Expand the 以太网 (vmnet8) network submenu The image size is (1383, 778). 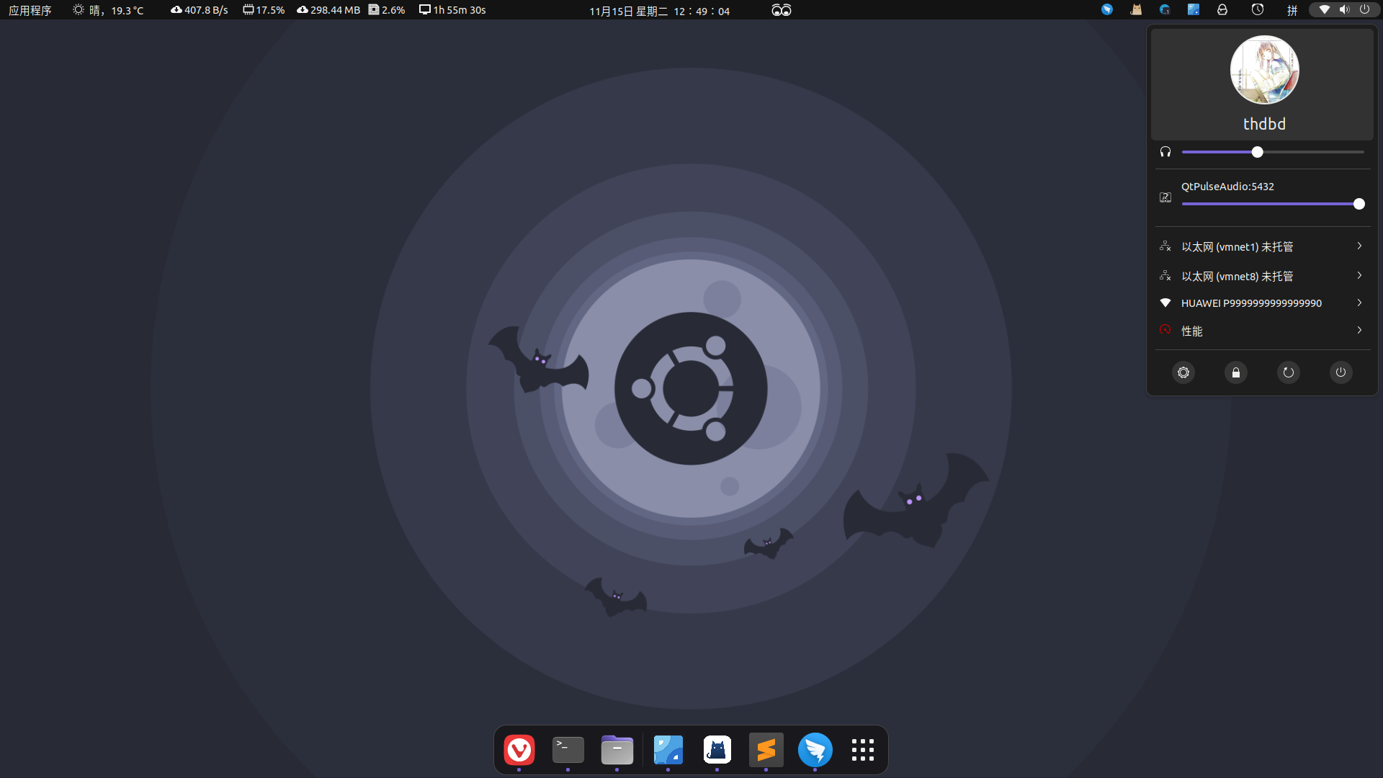(1262, 276)
